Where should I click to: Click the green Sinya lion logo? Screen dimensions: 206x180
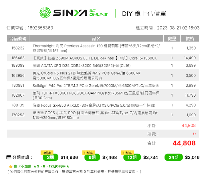pyautogui.click(x=45, y=13)
